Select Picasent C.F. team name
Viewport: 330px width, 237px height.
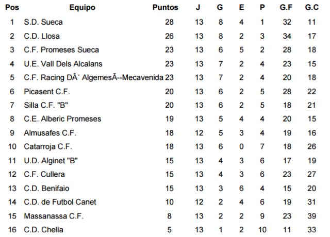click(x=46, y=92)
